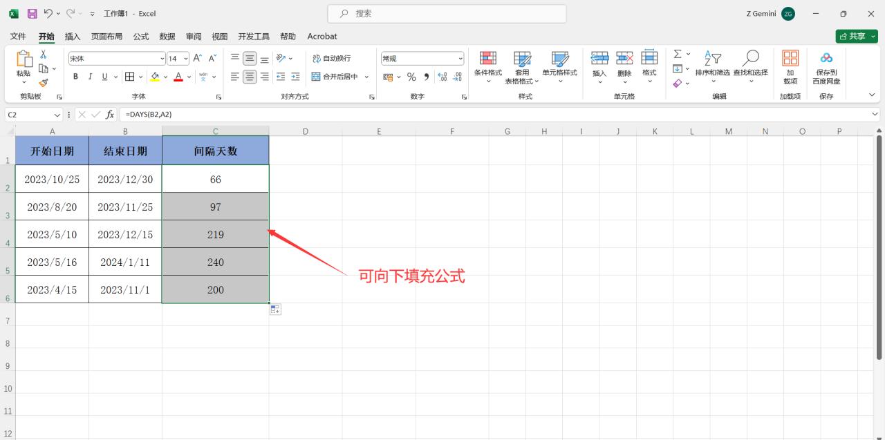885x440 pixels.
Task: Click the green 共享 share button
Action: tap(857, 36)
